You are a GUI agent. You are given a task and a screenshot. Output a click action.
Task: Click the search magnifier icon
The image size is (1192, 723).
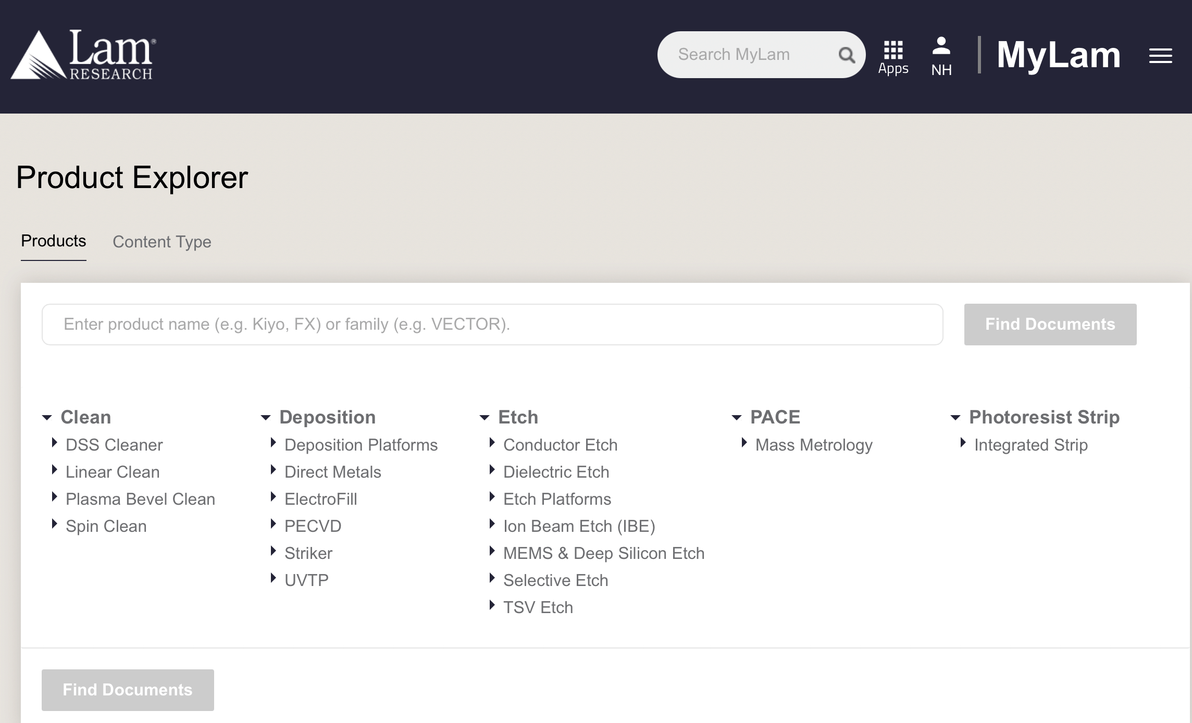[x=847, y=55]
